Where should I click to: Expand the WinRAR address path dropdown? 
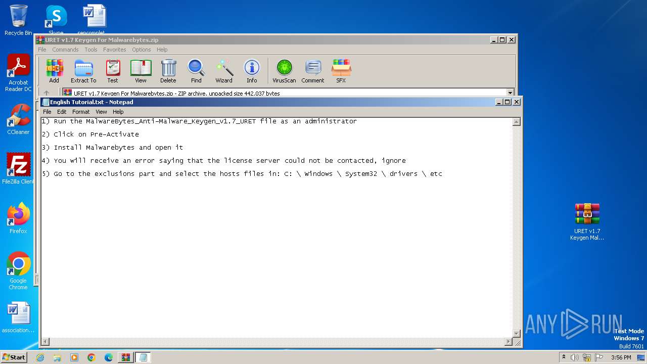tap(510, 93)
